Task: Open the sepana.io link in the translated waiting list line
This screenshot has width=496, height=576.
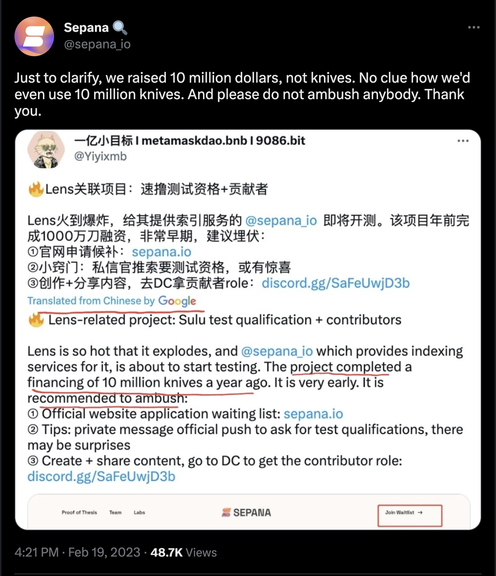Action: (x=313, y=414)
